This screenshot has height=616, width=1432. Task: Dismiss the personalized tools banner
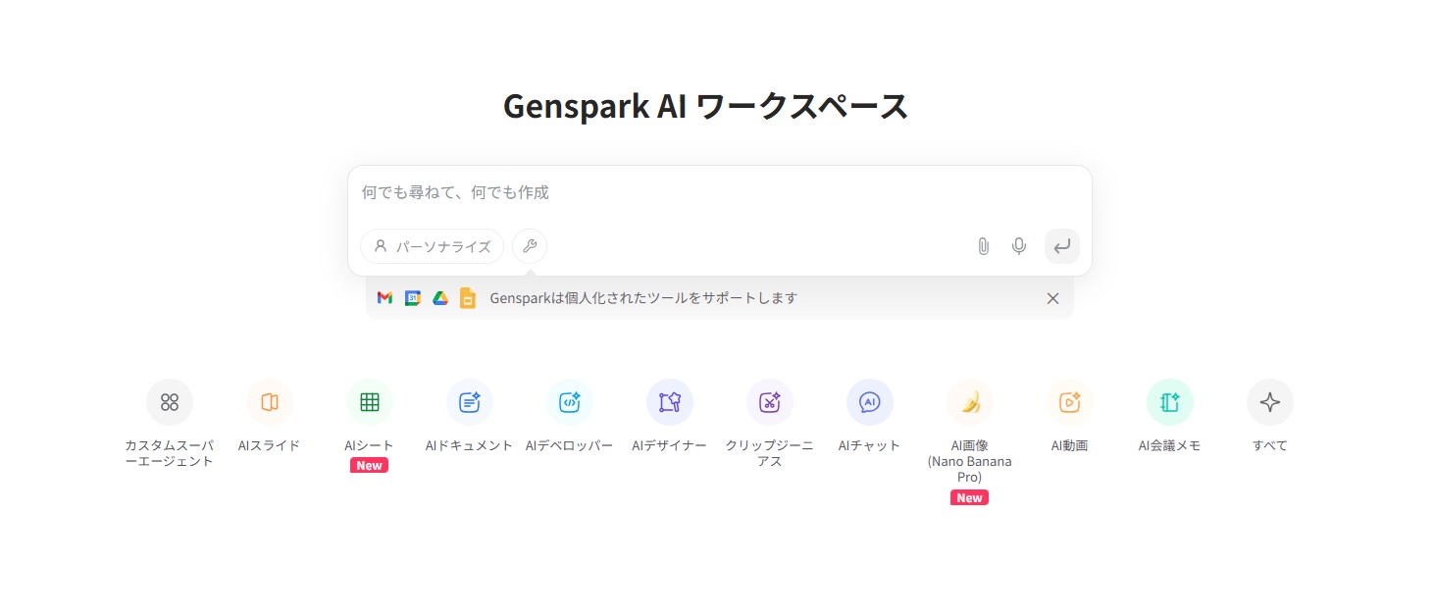tap(1052, 298)
